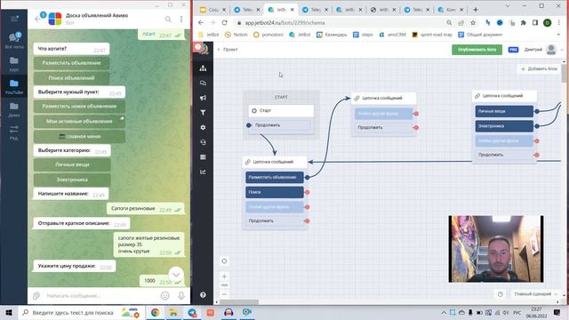Click the history clock icon near Главный сценарий
The width and height of the screenshot is (569, 320).
point(501,294)
